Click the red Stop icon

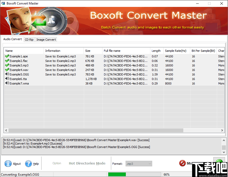[x=183, y=163]
